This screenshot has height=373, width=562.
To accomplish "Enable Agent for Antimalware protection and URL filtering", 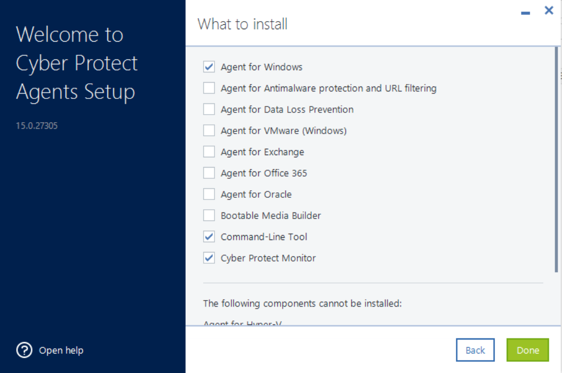I will [209, 88].
